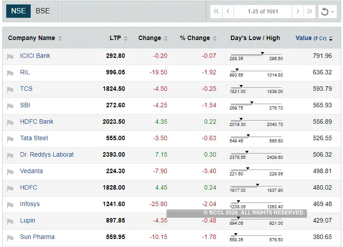Viewport: 343px width, 247px height.
Task: Open the HDFC Bank company link
Action: point(37,121)
